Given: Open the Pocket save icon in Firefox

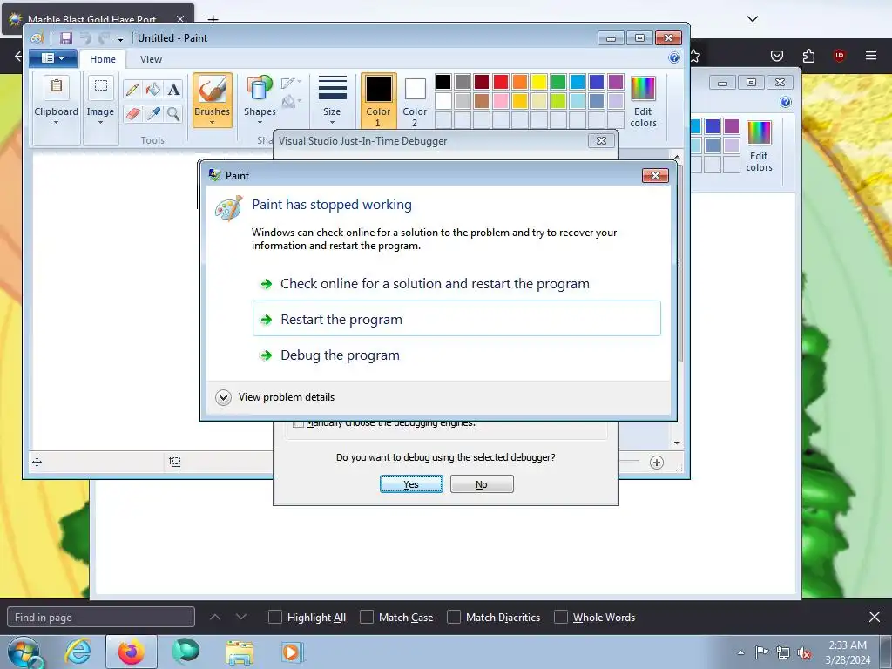Looking at the screenshot, I should 776,55.
